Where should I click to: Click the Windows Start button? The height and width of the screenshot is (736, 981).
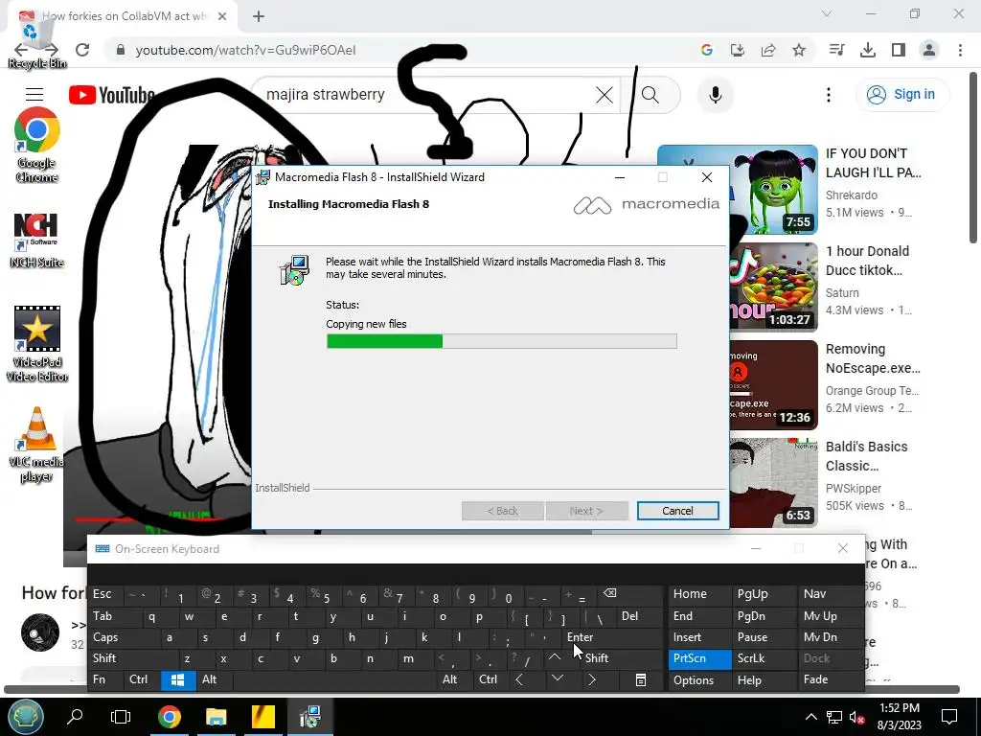click(x=26, y=717)
